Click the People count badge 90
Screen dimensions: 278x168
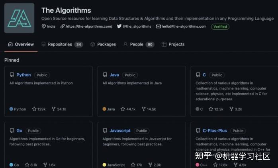click(150, 44)
